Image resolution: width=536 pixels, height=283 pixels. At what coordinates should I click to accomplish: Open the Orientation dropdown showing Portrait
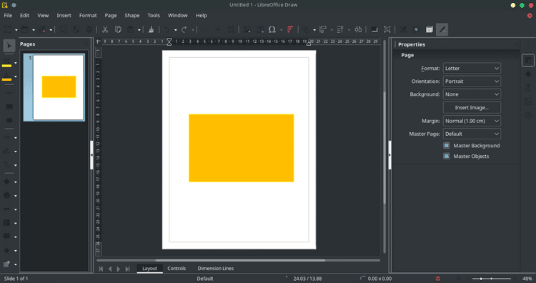click(x=472, y=81)
